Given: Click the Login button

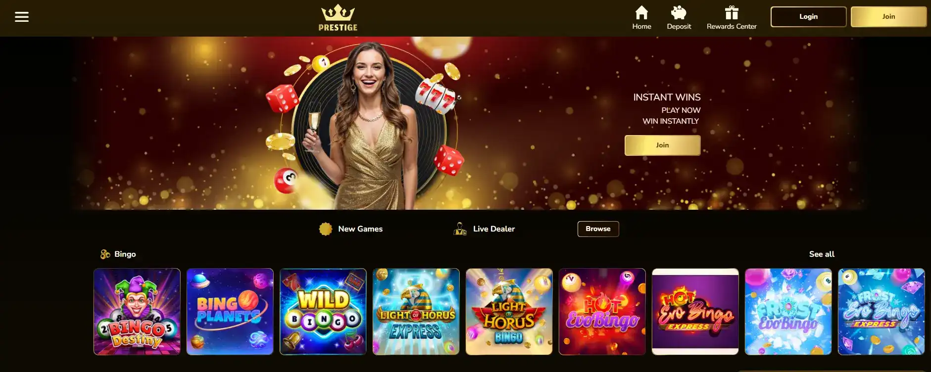Looking at the screenshot, I should click(808, 17).
